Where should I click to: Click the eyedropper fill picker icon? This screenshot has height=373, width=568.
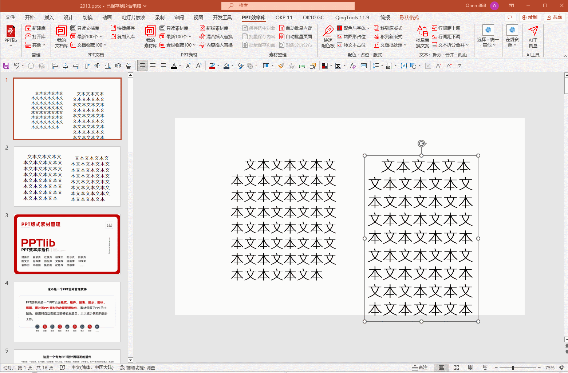pyautogui.click(x=240, y=66)
